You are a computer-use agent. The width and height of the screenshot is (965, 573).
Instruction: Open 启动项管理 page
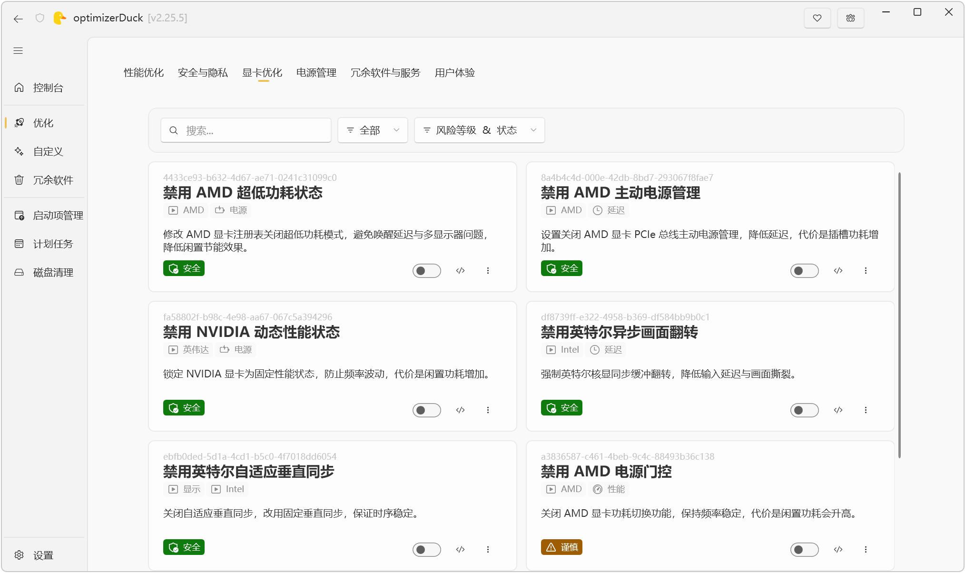[45, 215]
